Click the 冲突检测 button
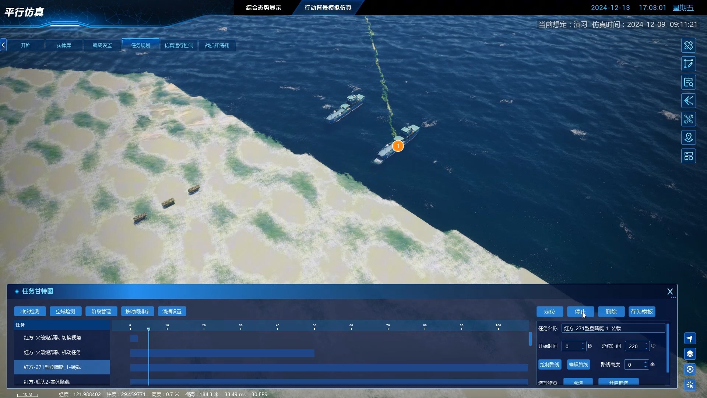 click(30, 311)
